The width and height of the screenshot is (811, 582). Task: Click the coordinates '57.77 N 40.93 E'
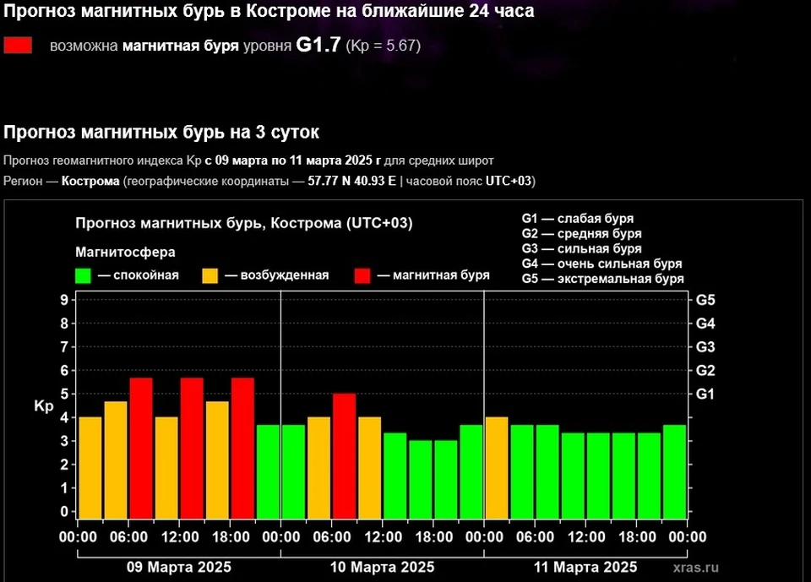(351, 181)
